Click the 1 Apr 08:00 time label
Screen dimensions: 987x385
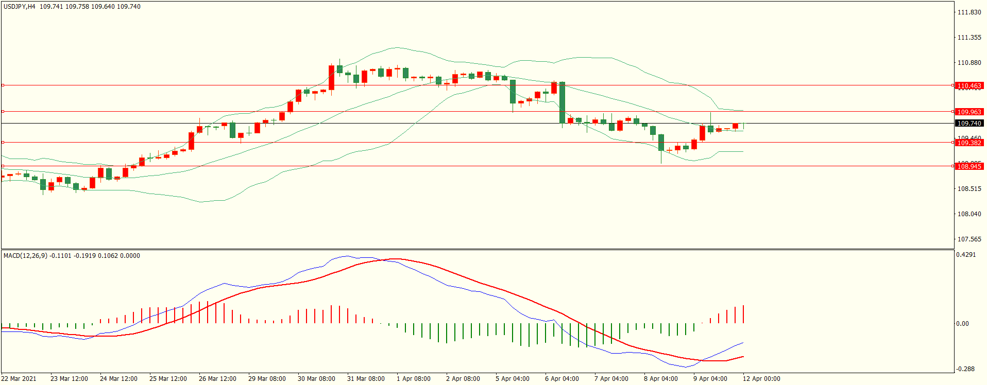coord(413,379)
